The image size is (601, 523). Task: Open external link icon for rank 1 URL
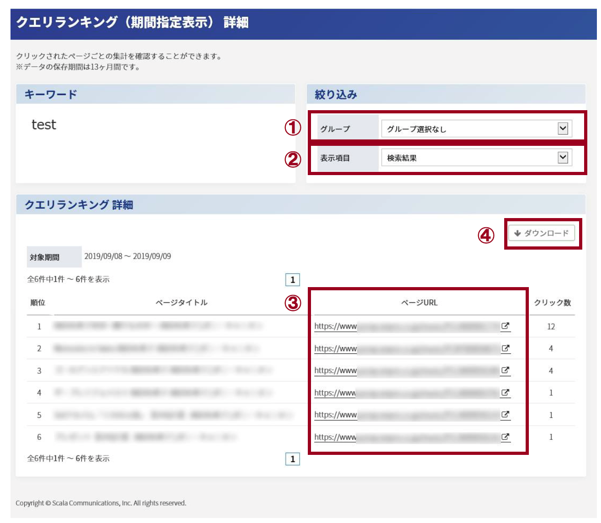coord(505,326)
